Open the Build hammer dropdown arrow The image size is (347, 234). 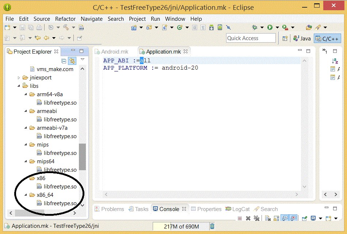click(73, 28)
